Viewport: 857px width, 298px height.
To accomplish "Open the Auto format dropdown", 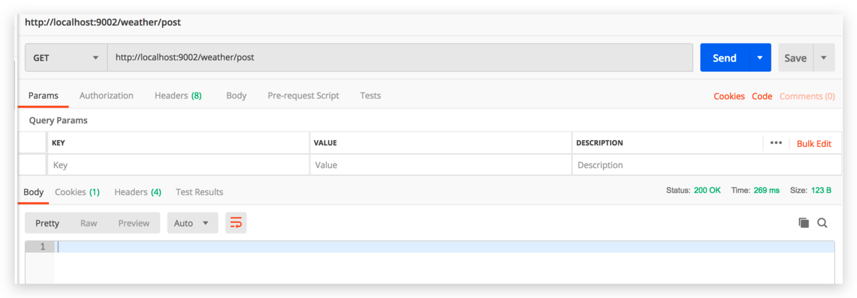I will tap(193, 223).
